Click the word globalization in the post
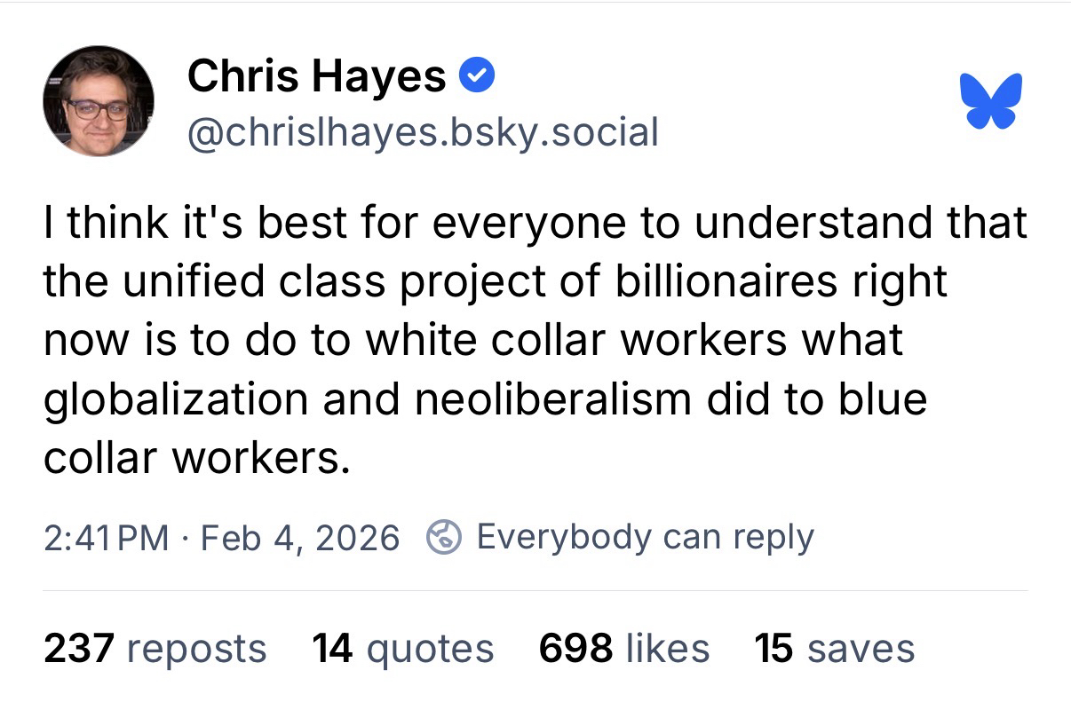This screenshot has width=1071, height=702. (x=176, y=399)
